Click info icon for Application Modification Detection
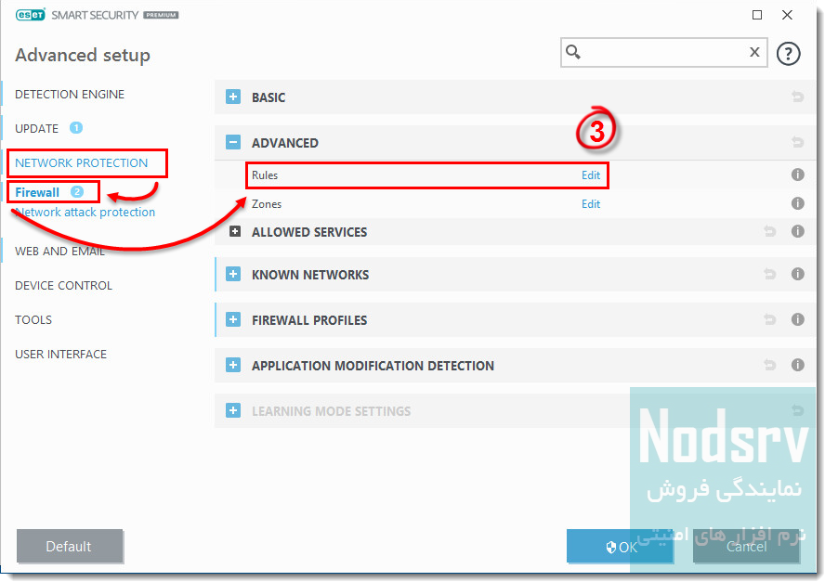825x582 pixels. click(x=797, y=365)
